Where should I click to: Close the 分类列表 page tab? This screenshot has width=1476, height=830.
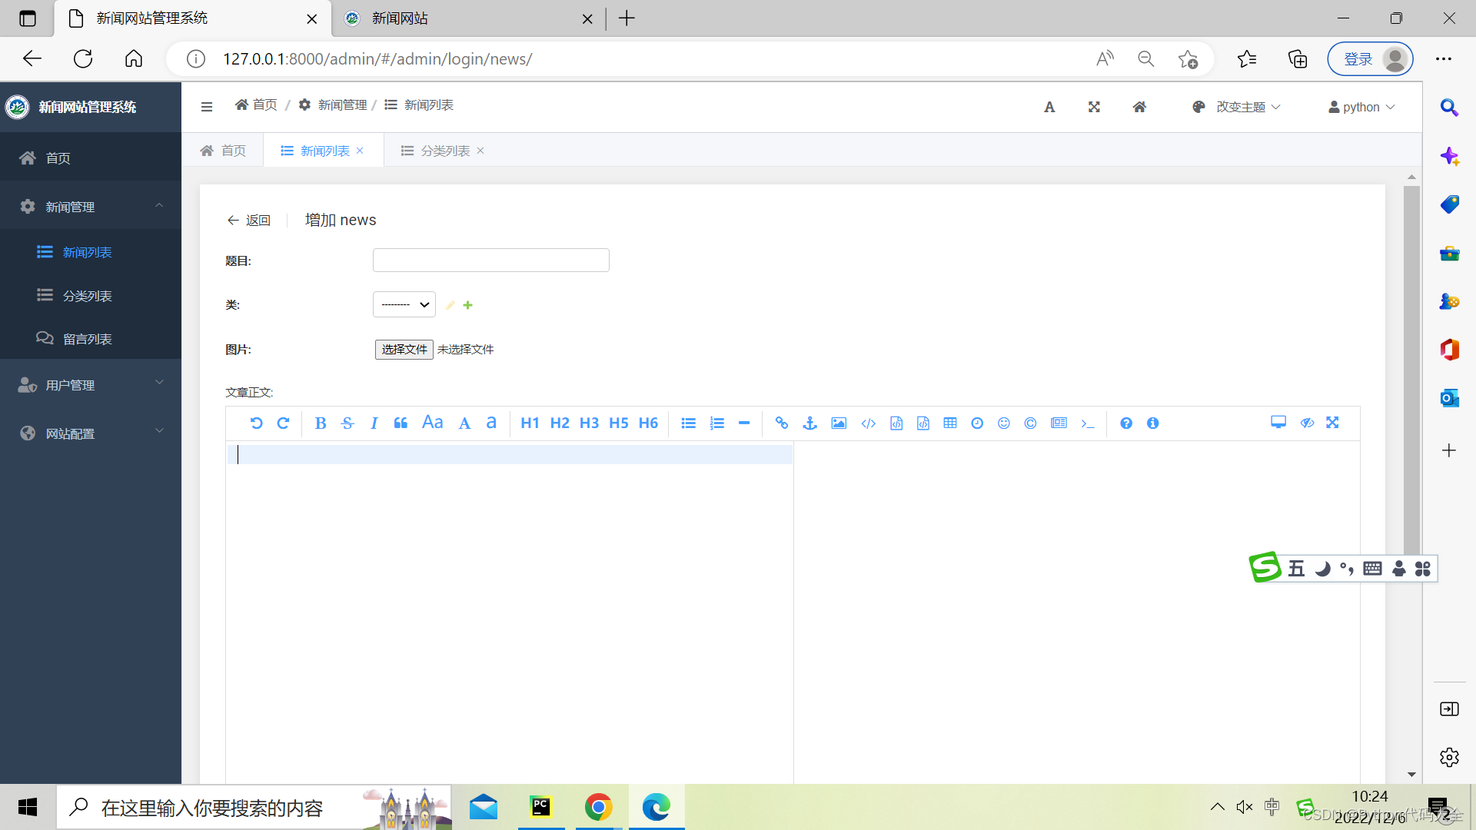480,151
